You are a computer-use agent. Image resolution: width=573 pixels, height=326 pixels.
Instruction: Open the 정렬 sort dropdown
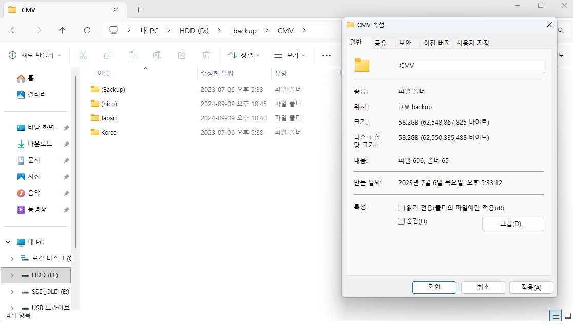point(244,55)
